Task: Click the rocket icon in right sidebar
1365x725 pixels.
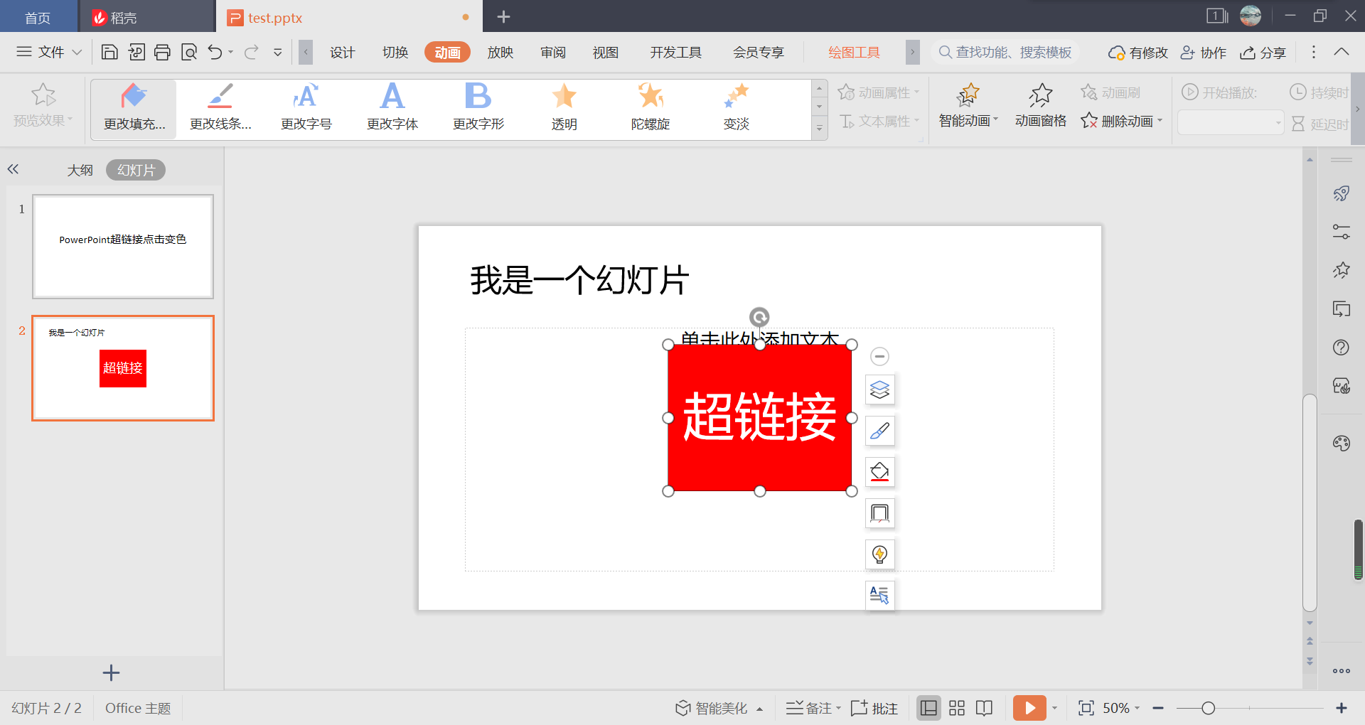Action: (1342, 193)
